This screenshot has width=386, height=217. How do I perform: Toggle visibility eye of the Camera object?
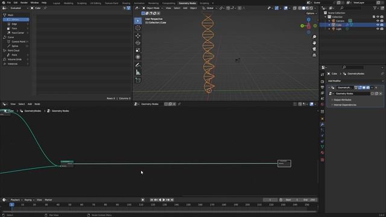tap(378, 21)
